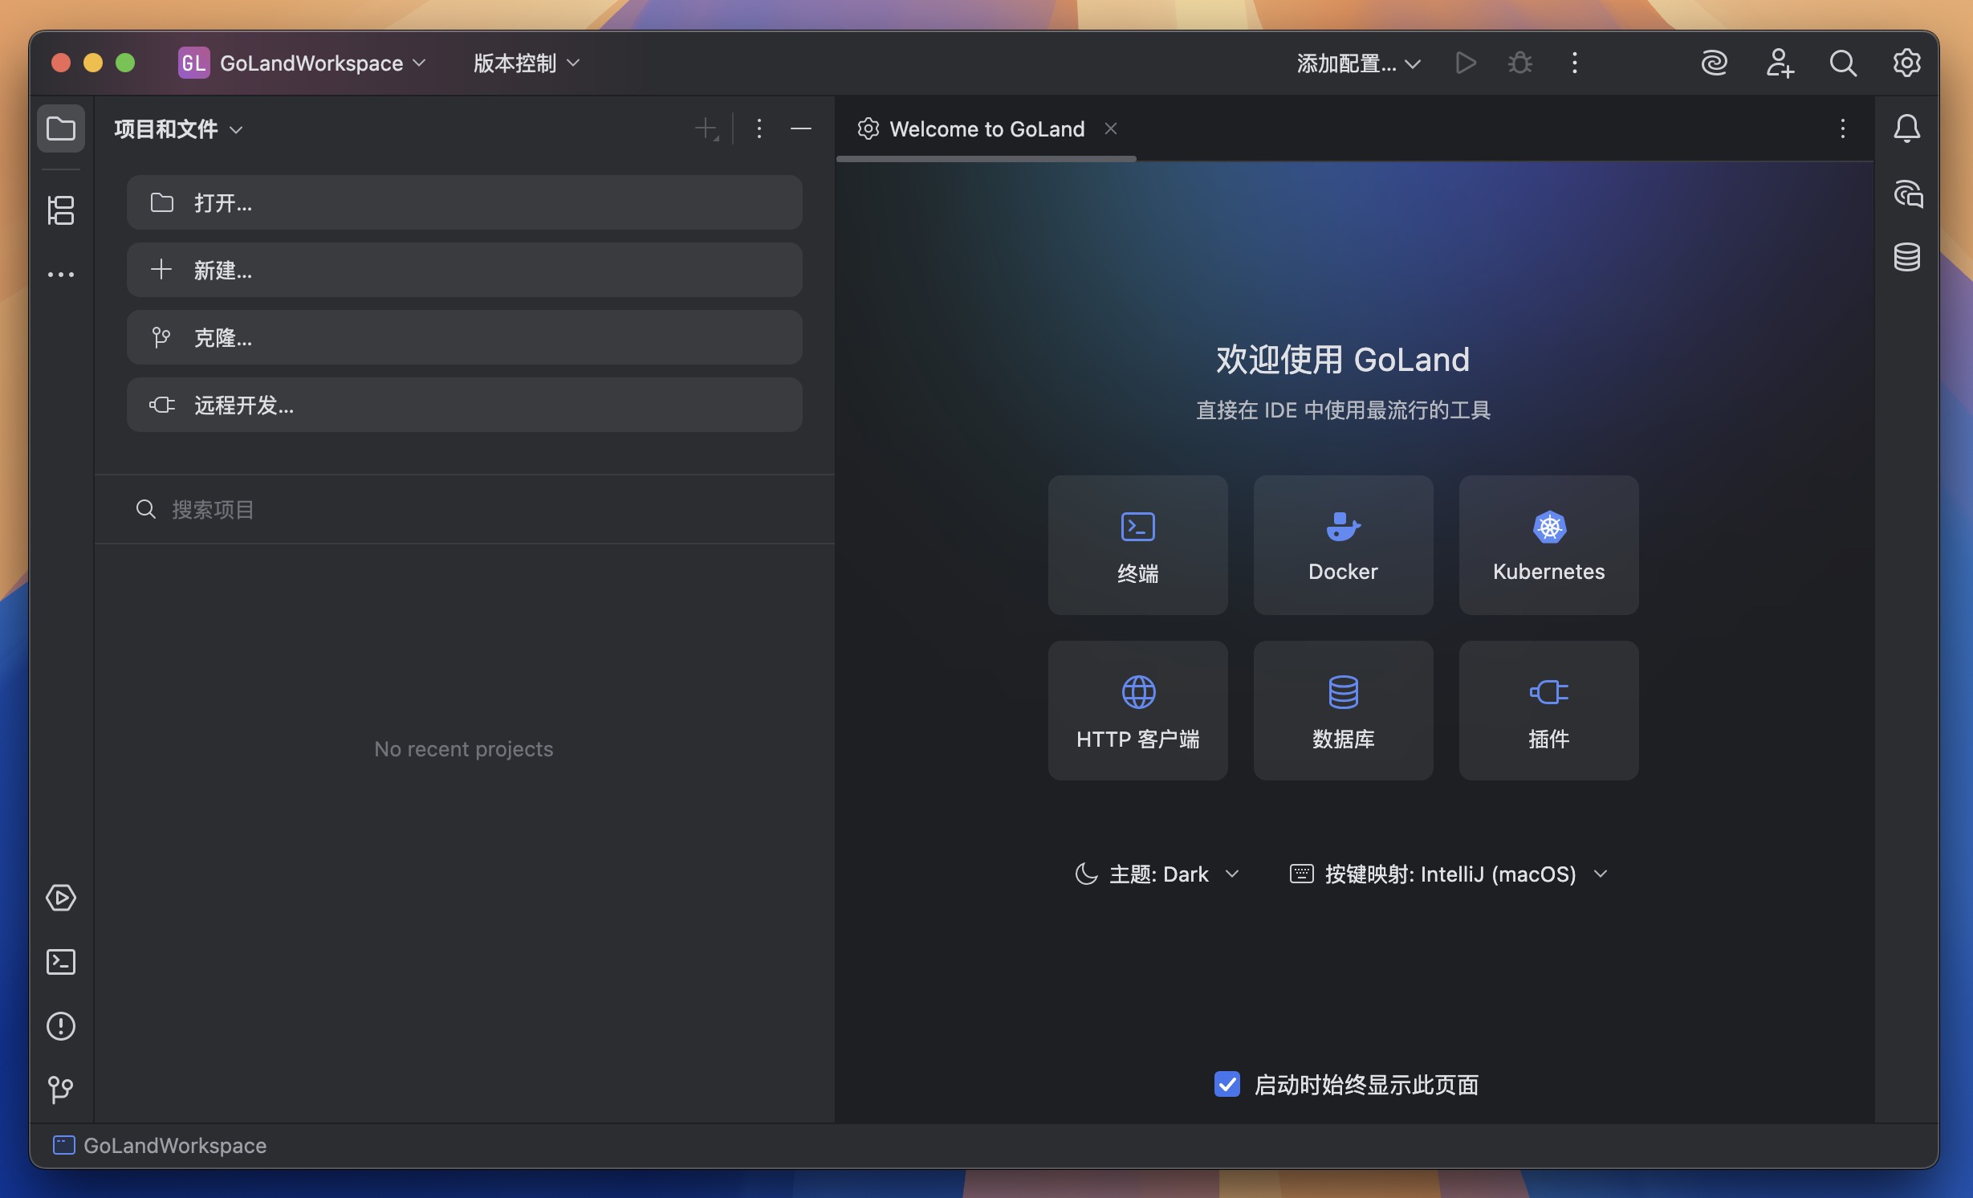Open the 项目和文件 view switcher chevron
Image resolution: width=1973 pixels, height=1198 pixels.
pyautogui.click(x=236, y=128)
